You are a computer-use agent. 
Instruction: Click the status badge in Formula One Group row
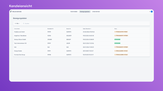point(121,55)
